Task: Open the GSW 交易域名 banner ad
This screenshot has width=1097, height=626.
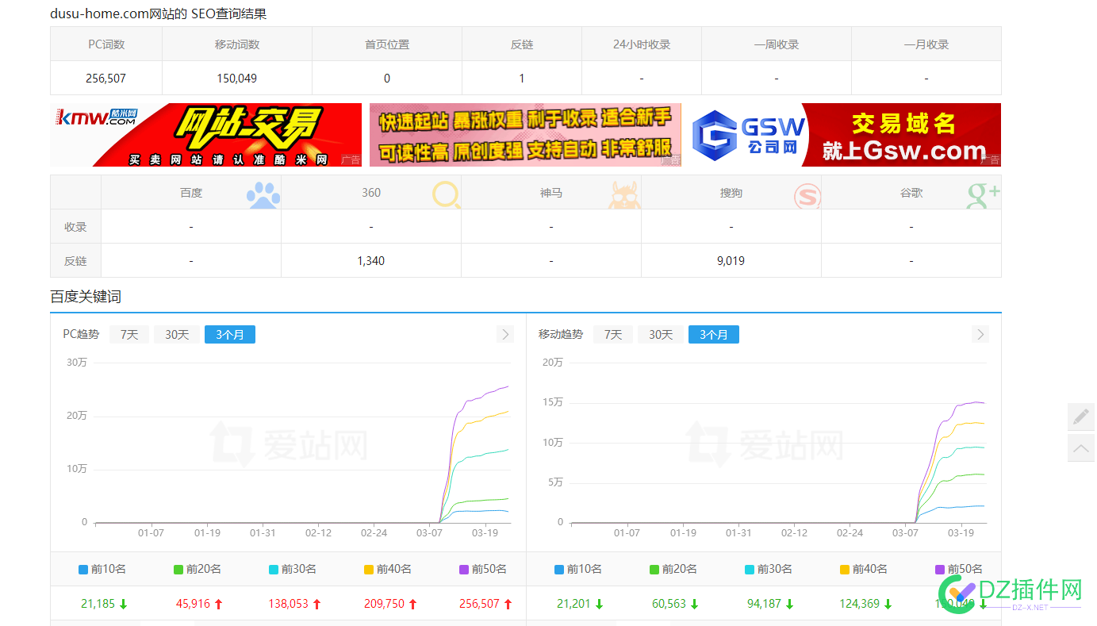Action: [x=845, y=135]
